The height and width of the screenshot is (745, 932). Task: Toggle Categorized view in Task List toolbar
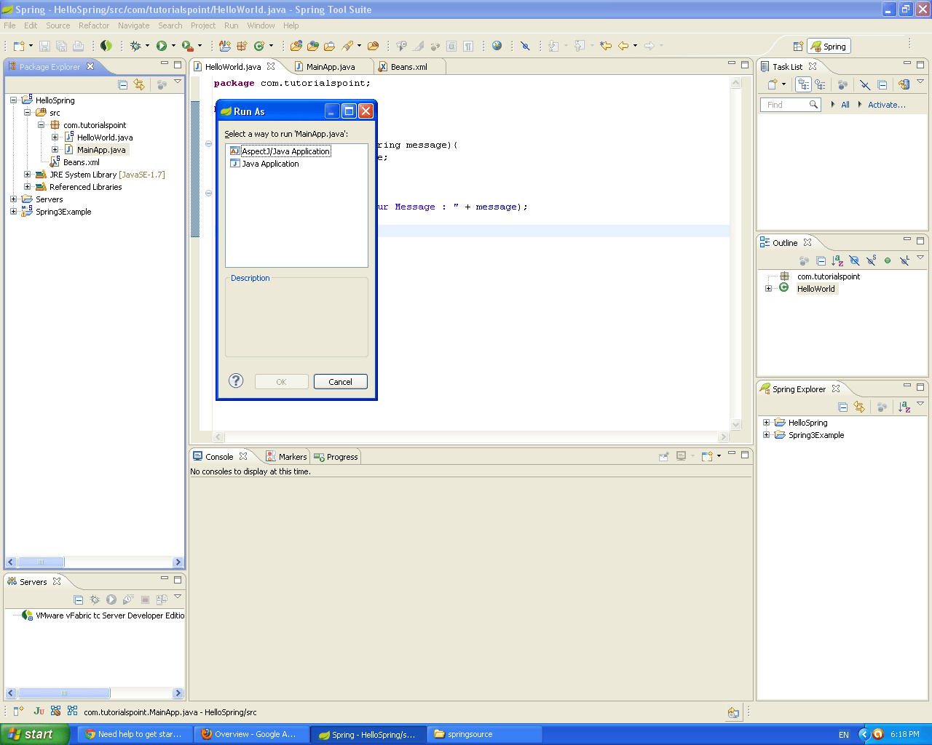[x=803, y=84]
